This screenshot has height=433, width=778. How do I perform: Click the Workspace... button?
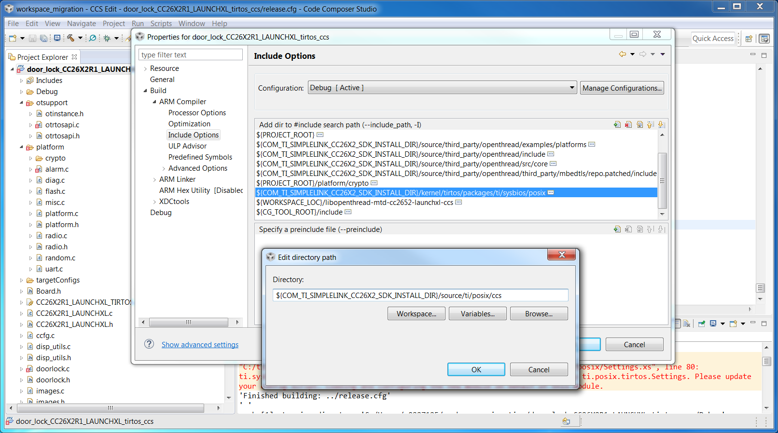tap(417, 313)
